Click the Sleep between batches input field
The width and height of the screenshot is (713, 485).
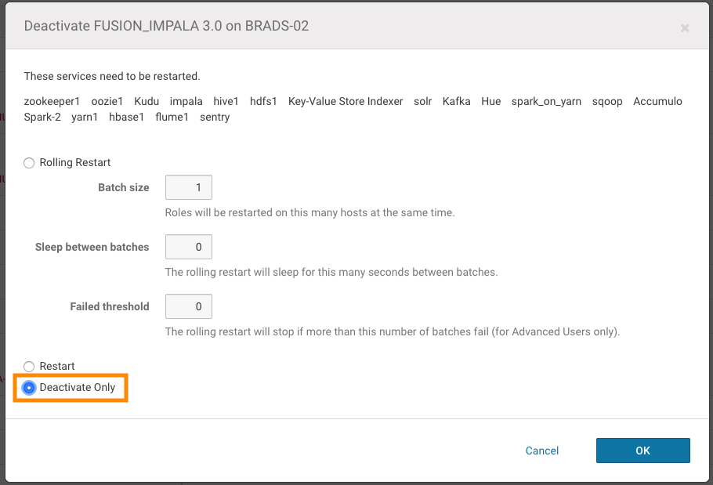point(188,247)
